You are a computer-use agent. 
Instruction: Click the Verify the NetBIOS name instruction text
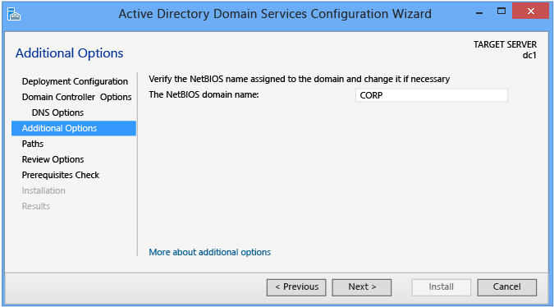point(300,79)
